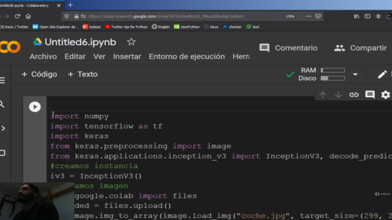Open cell settings gear icon

385,95
